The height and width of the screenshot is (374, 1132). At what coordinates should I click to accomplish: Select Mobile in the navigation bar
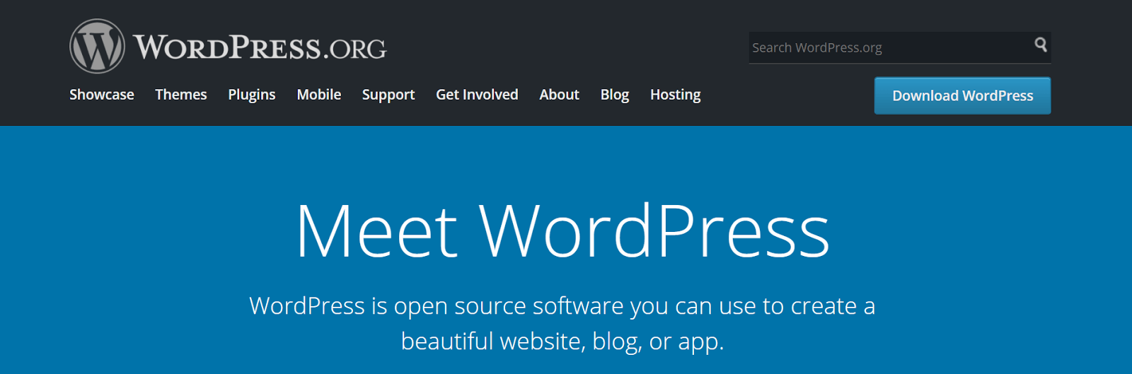(x=318, y=95)
